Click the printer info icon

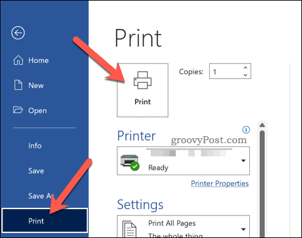click(246, 129)
